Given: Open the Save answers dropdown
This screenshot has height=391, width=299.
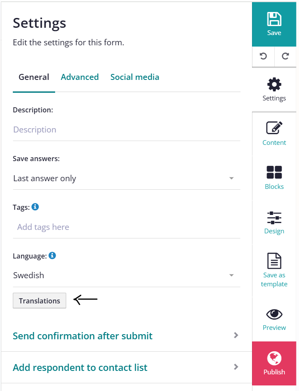Looking at the screenshot, I should [x=126, y=178].
